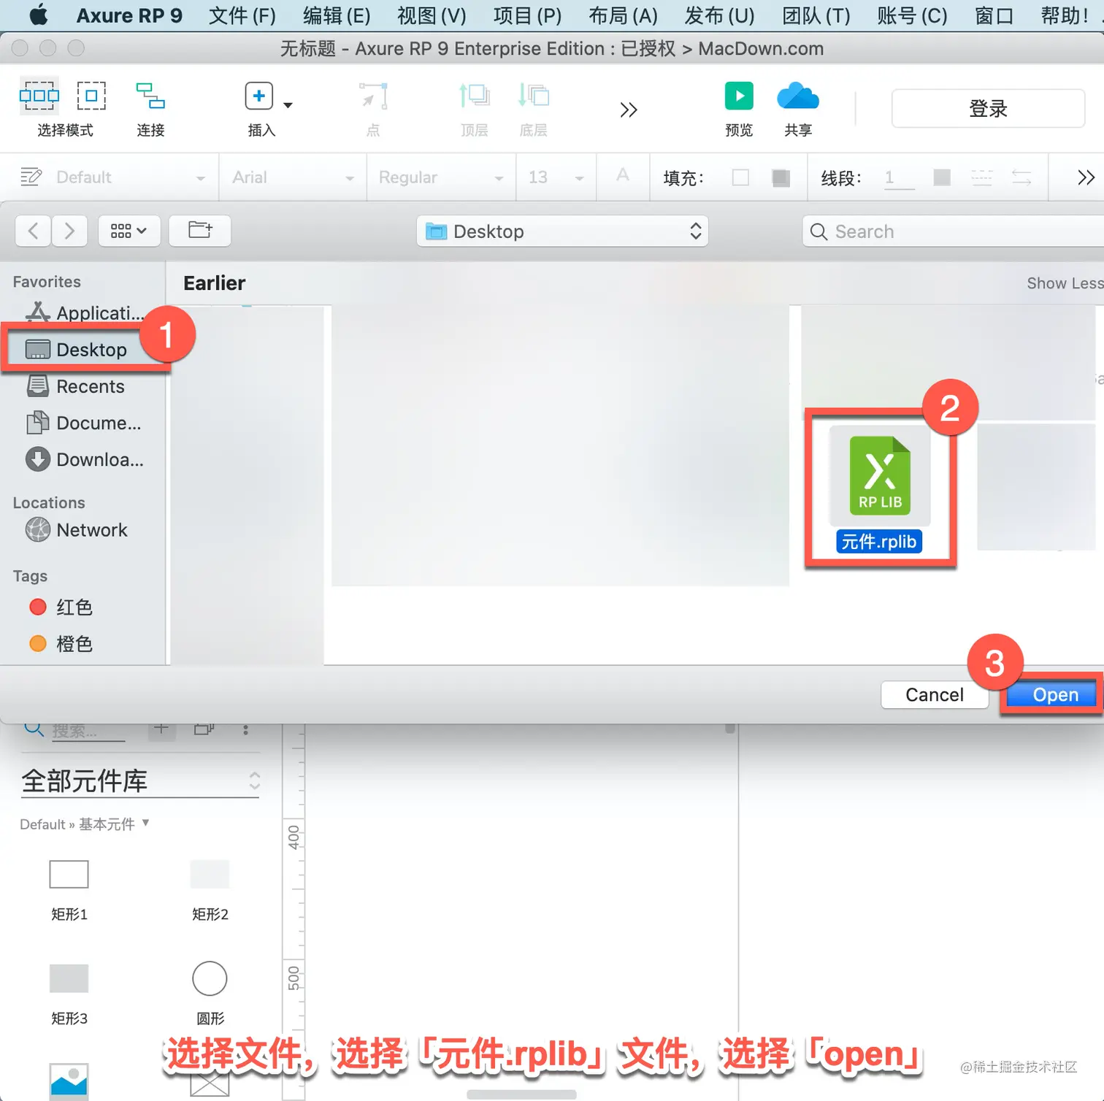
Task: Open the Axure RP 9 menu
Action: coord(129,15)
